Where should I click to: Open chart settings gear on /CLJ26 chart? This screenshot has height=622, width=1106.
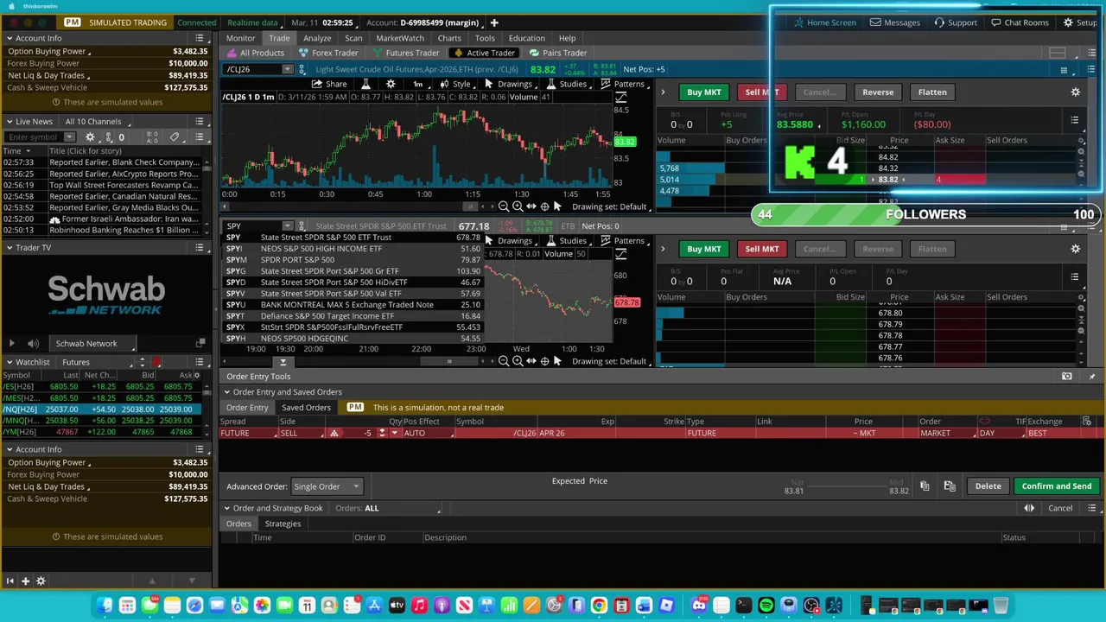point(391,84)
